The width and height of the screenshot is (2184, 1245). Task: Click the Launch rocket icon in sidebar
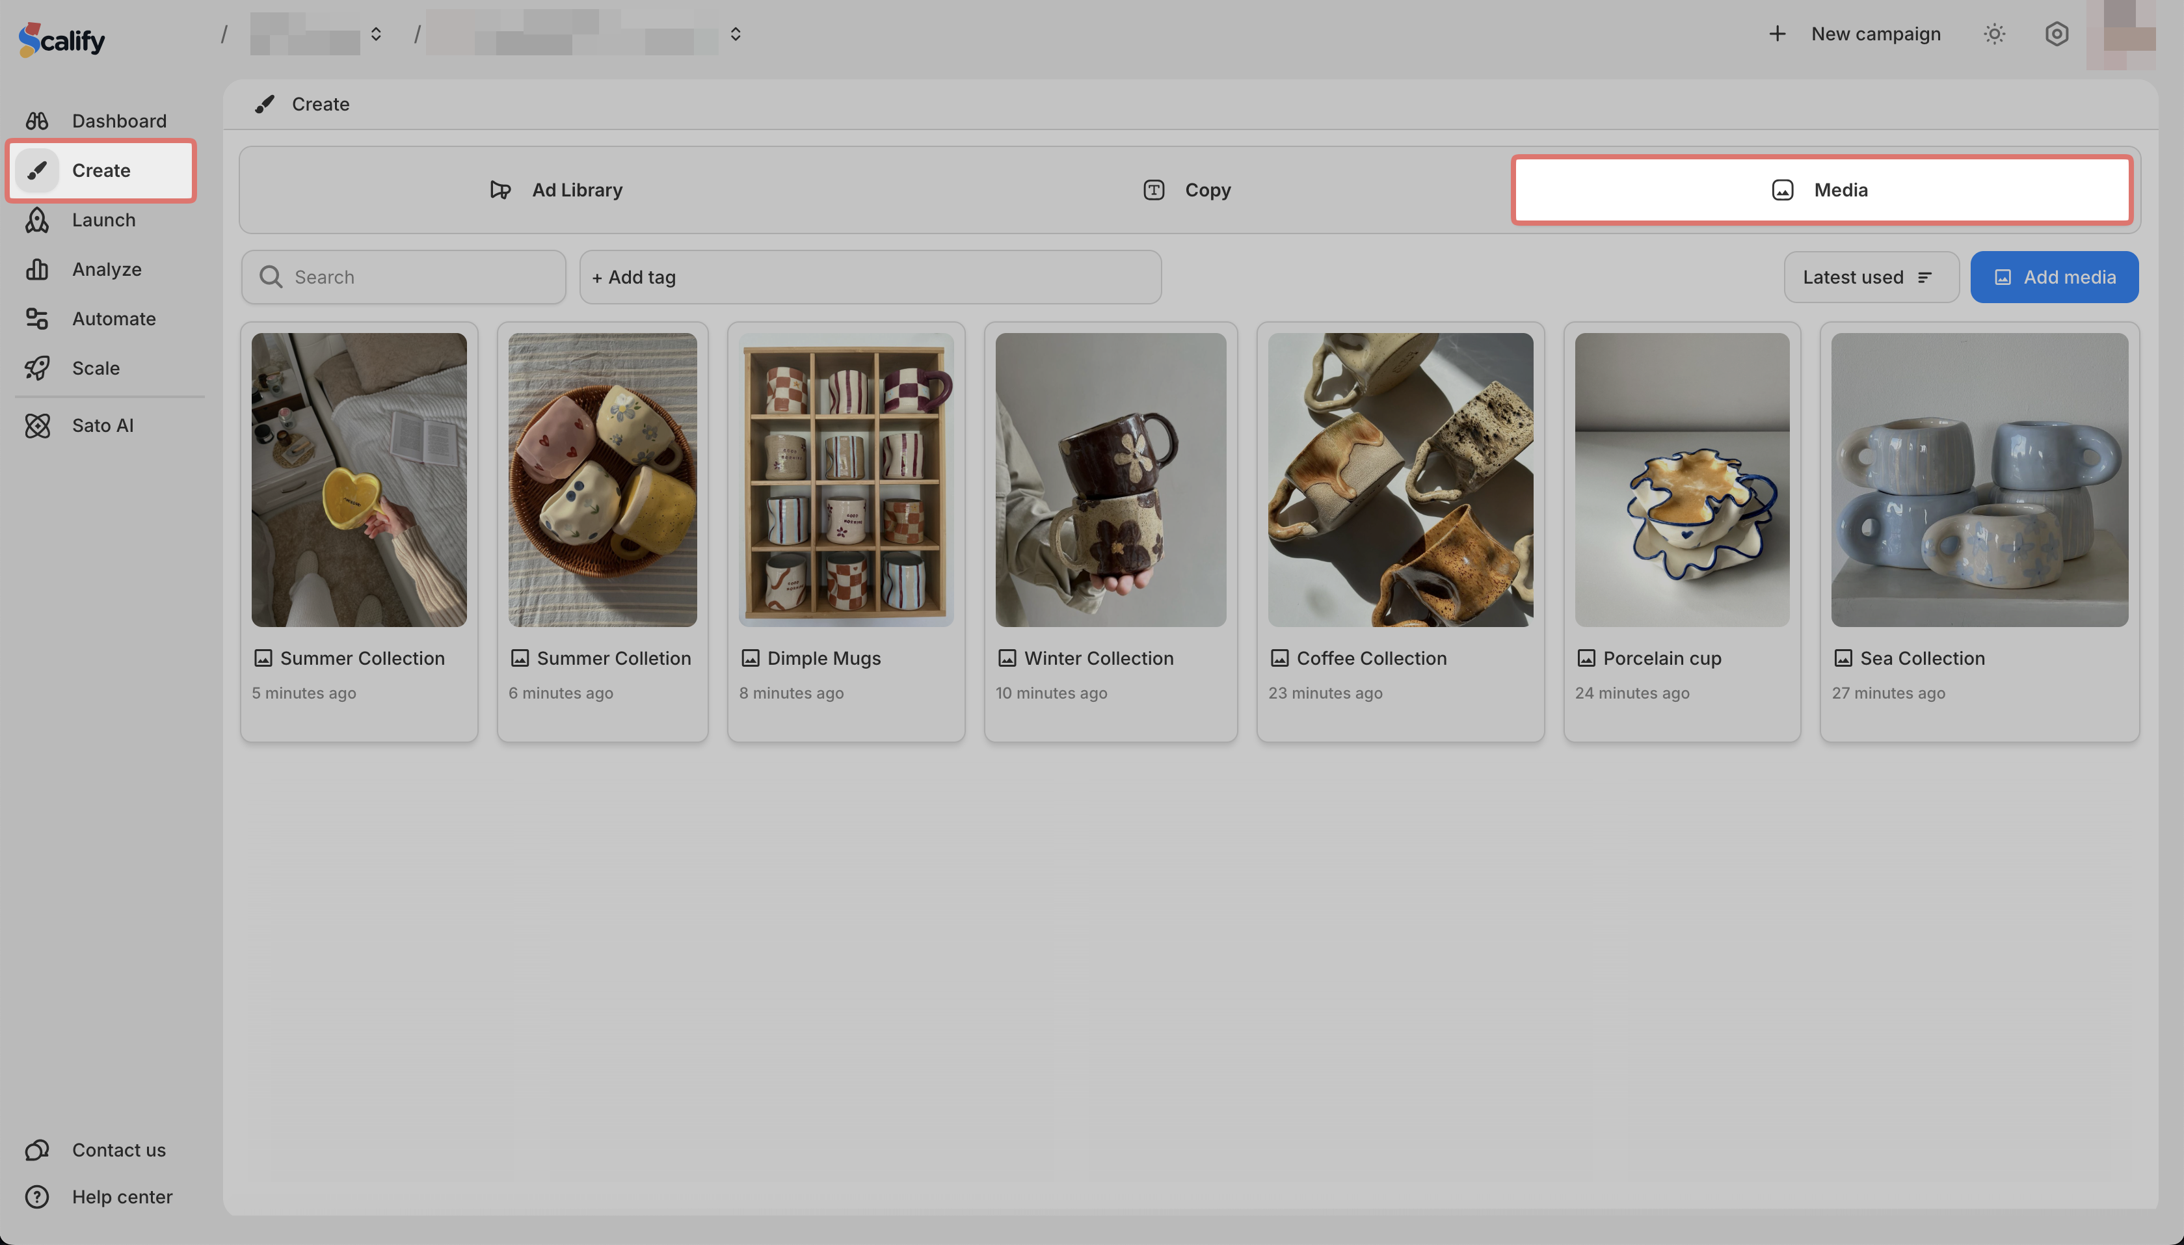(37, 220)
